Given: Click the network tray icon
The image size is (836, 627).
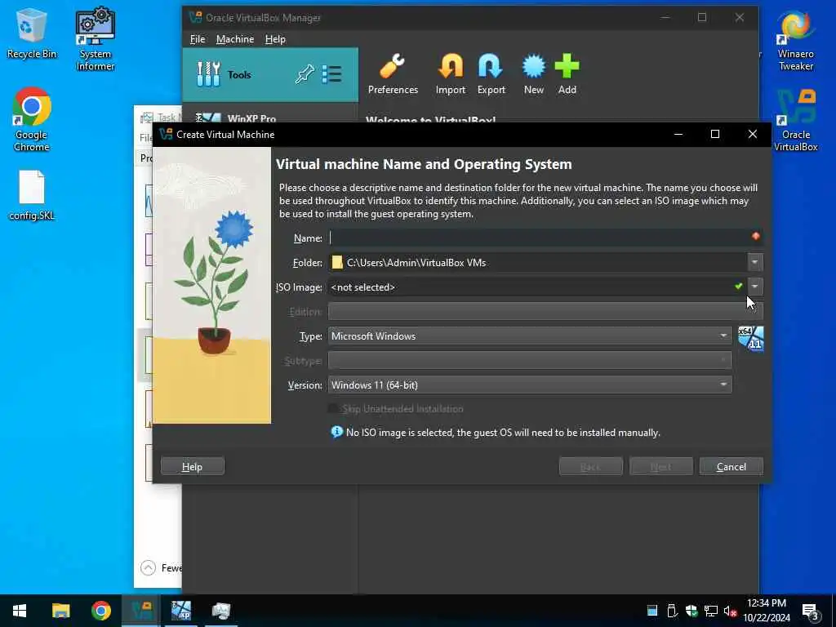Looking at the screenshot, I should click(x=711, y=611).
